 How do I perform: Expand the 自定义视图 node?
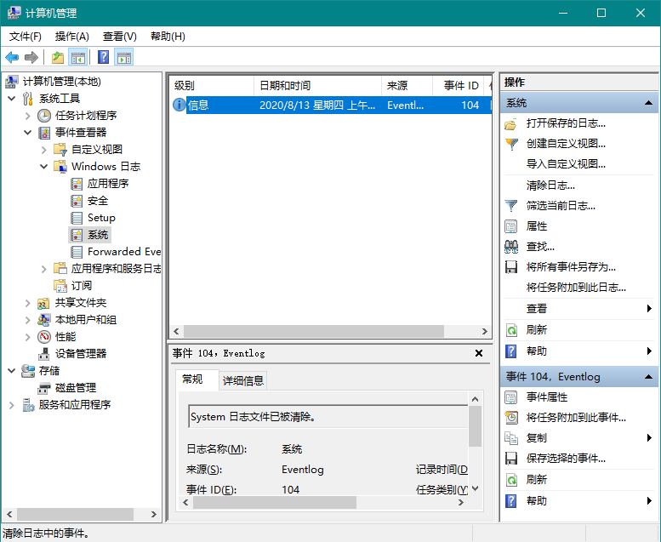tap(44, 150)
